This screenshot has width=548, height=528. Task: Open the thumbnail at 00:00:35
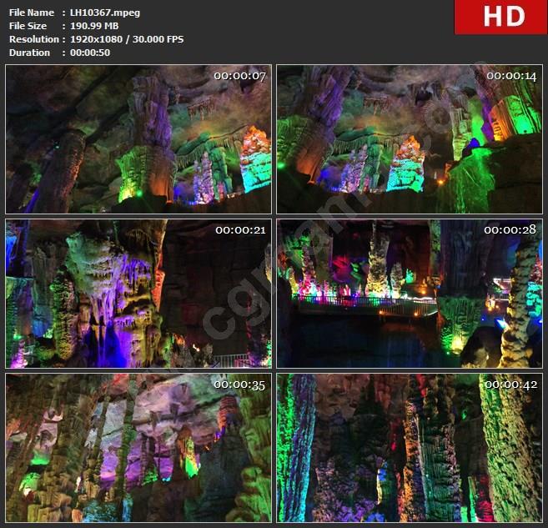pos(138,448)
